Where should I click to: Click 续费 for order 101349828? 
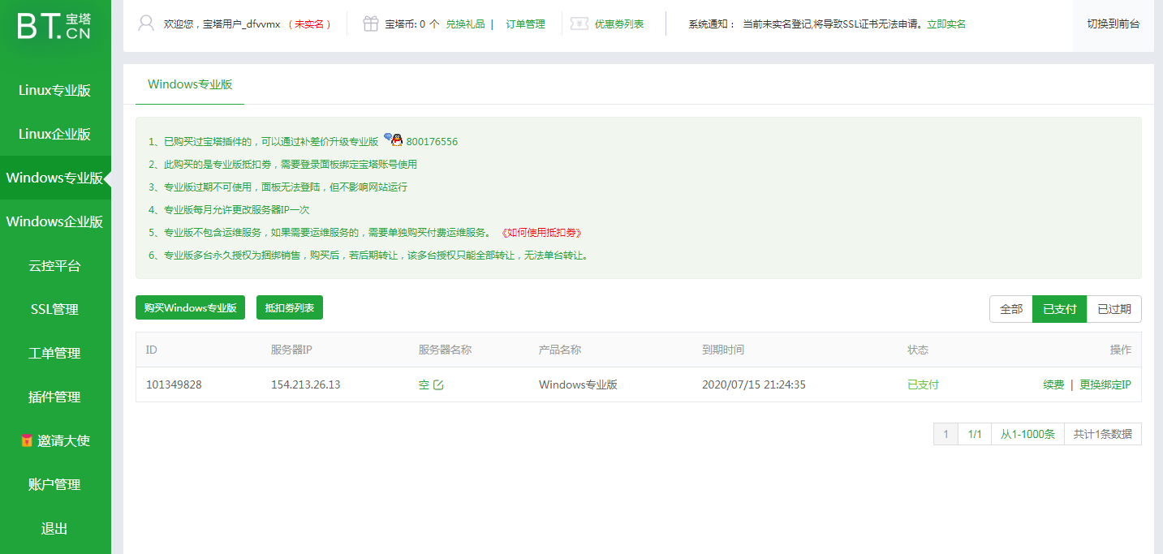pyautogui.click(x=1053, y=384)
